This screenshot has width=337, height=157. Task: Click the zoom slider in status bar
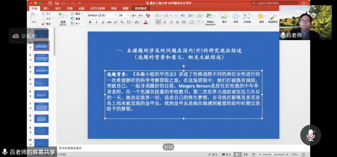[272, 154]
